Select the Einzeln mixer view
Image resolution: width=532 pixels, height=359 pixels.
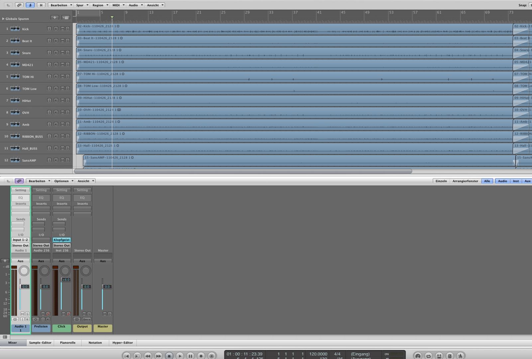[x=441, y=181]
